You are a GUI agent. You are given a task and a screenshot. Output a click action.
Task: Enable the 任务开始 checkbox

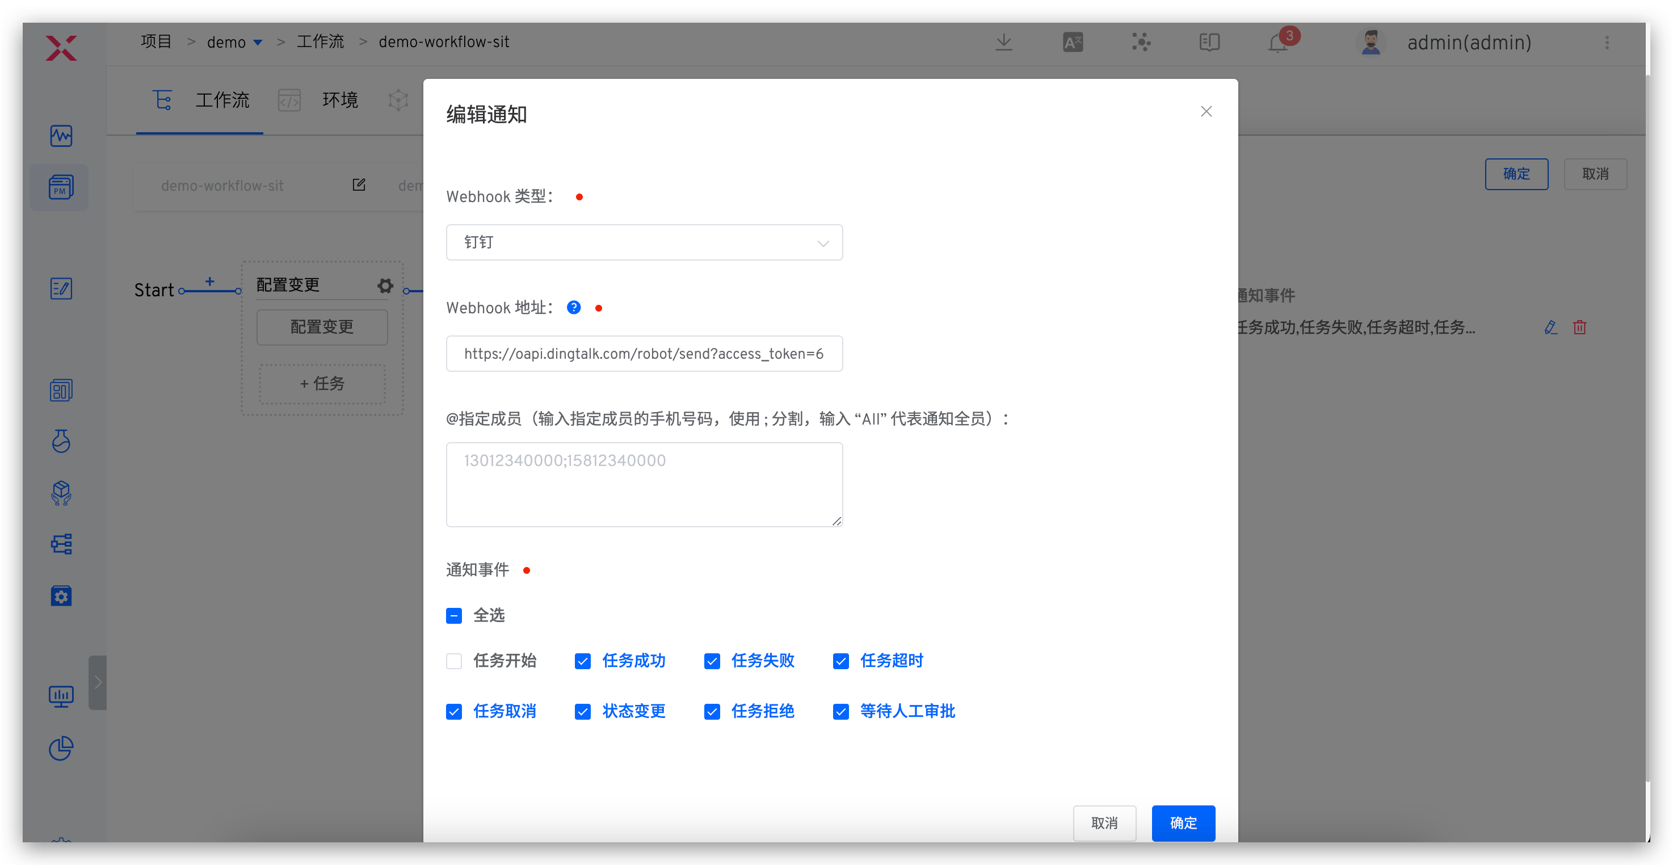click(x=454, y=661)
